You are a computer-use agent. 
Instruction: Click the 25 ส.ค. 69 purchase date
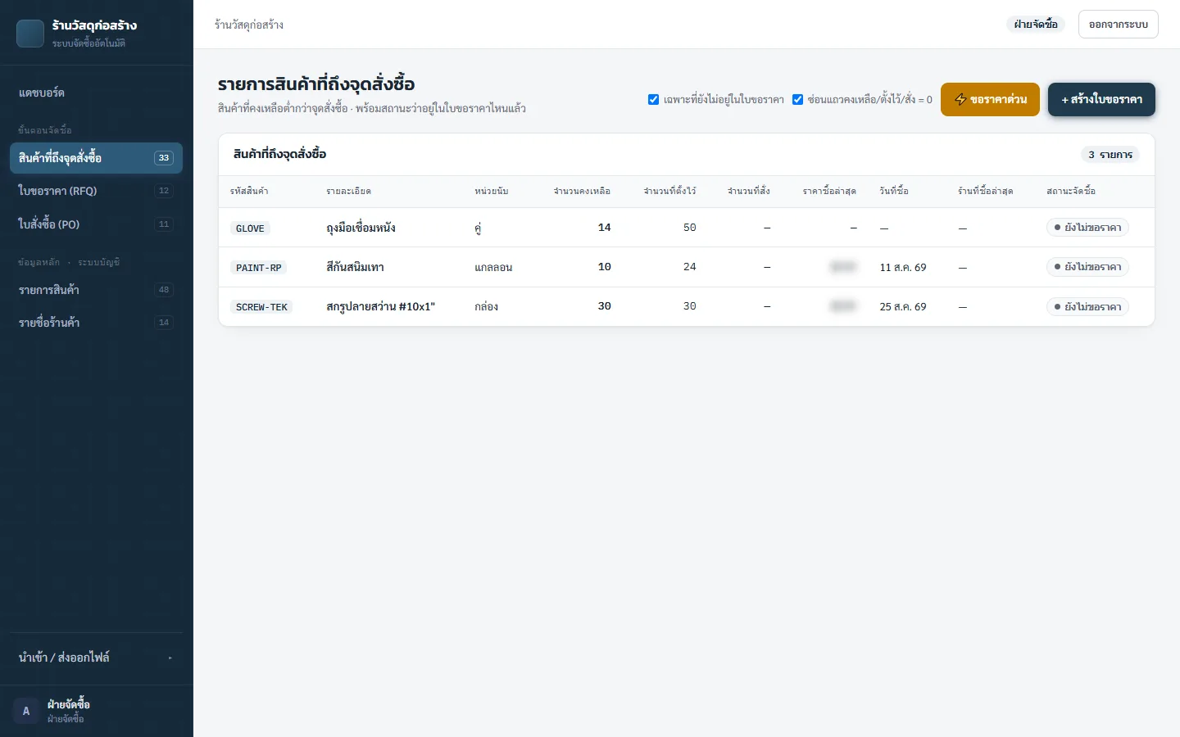(x=903, y=307)
